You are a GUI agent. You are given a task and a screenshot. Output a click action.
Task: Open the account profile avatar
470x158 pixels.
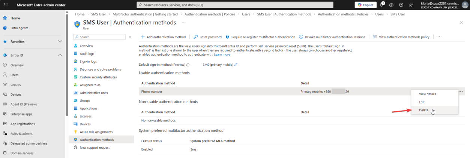(464, 5)
